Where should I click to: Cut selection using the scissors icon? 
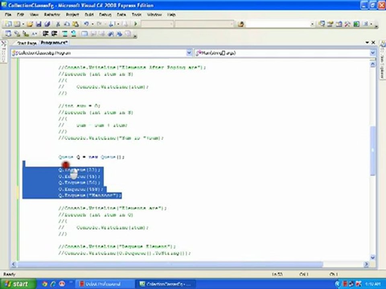coord(58,24)
